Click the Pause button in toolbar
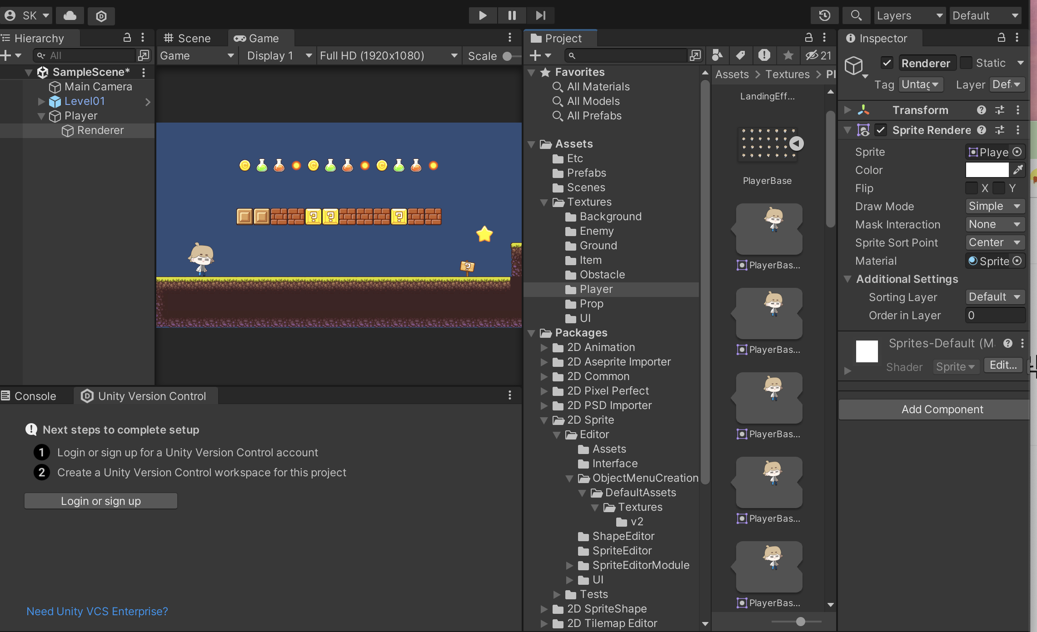 (512, 15)
